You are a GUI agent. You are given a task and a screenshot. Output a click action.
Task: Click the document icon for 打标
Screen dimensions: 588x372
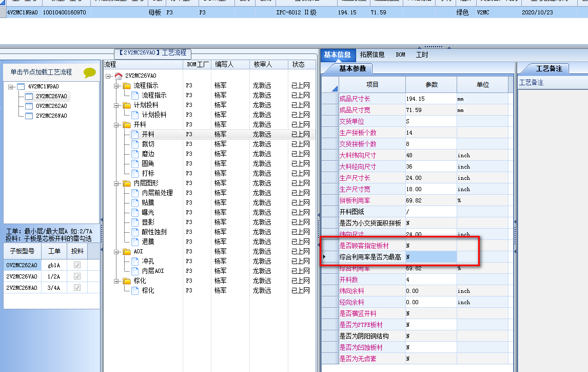[135, 174]
